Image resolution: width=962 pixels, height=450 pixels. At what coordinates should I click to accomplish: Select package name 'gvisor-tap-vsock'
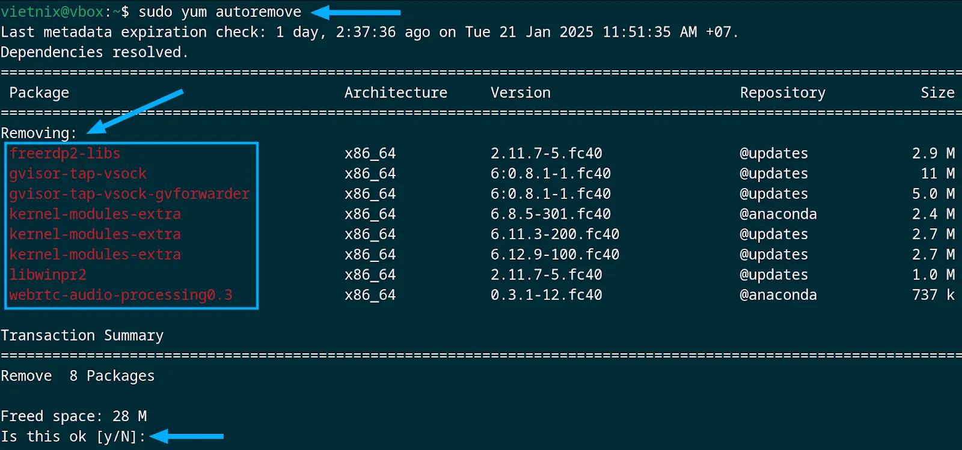click(78, 174)
